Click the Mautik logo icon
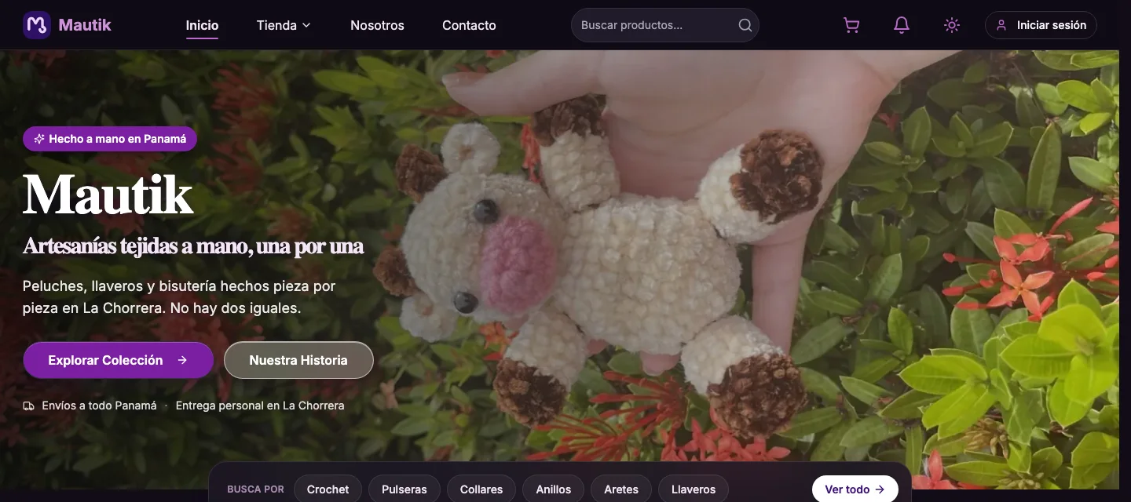The height and width of the screenshot is (502, 1131). [x=37, y=25]
